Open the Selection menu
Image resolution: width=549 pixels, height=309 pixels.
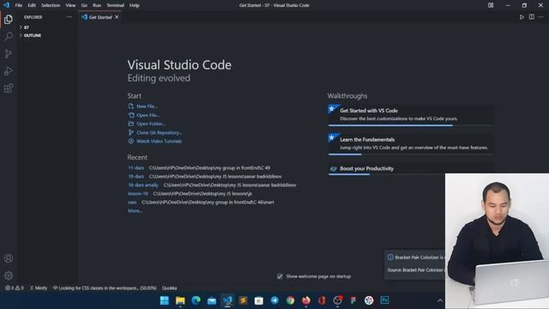coord(51,5)
